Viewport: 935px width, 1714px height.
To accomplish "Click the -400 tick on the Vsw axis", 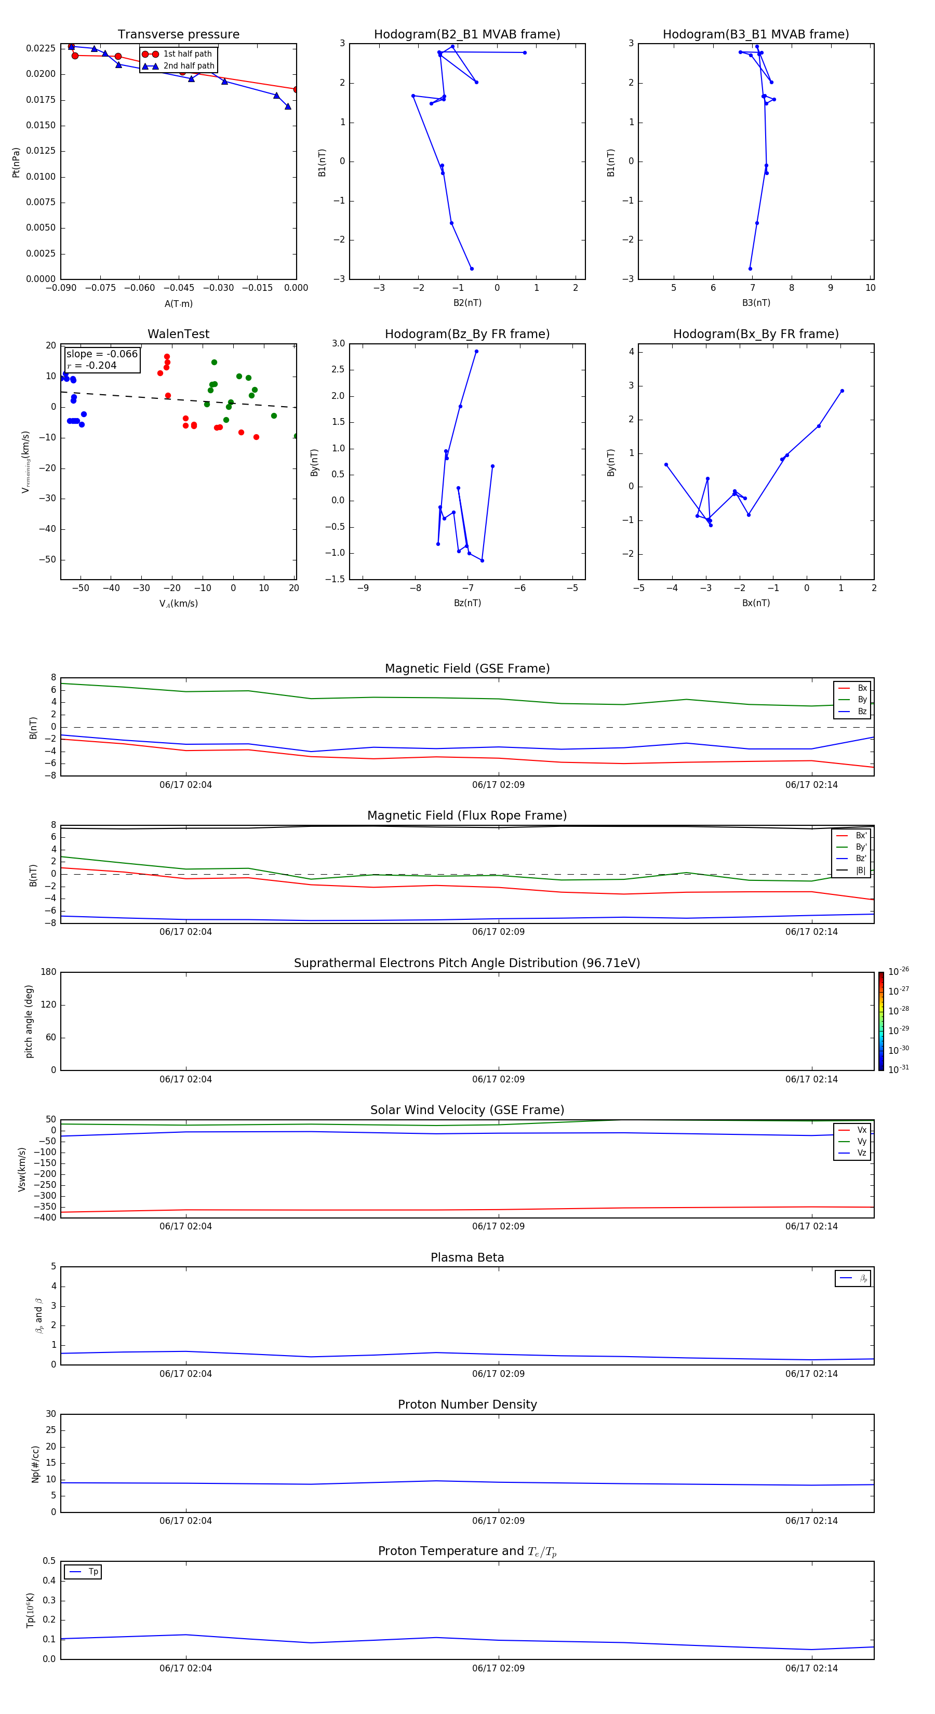I will 44,1217.
